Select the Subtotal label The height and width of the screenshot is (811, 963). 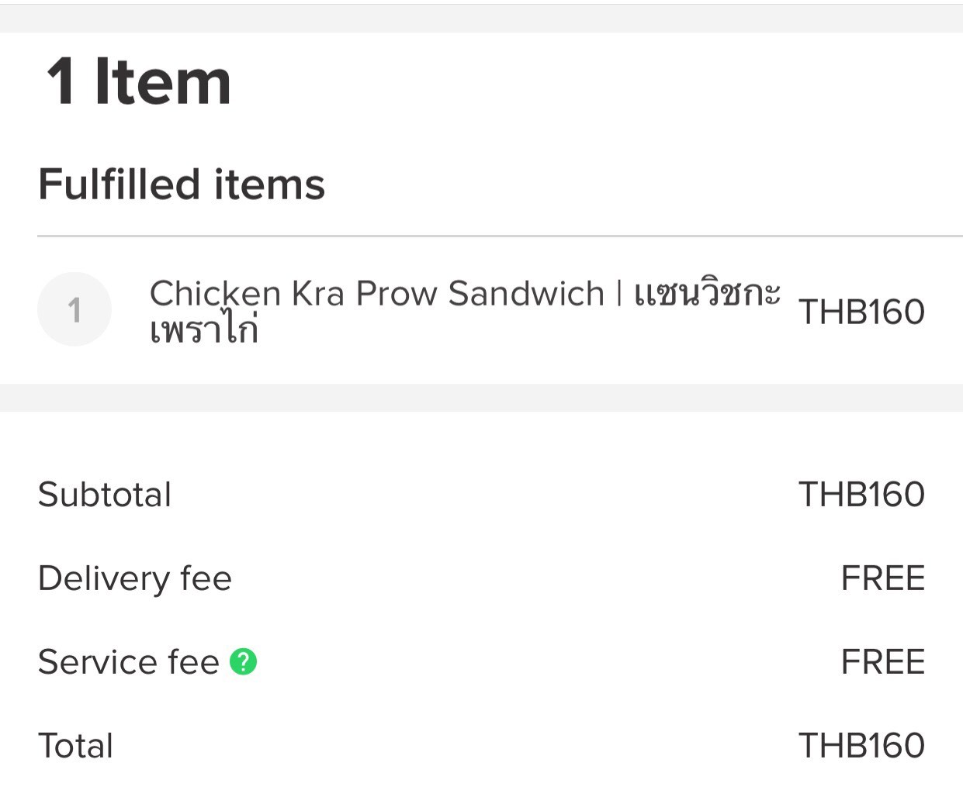tap(105, 495)
